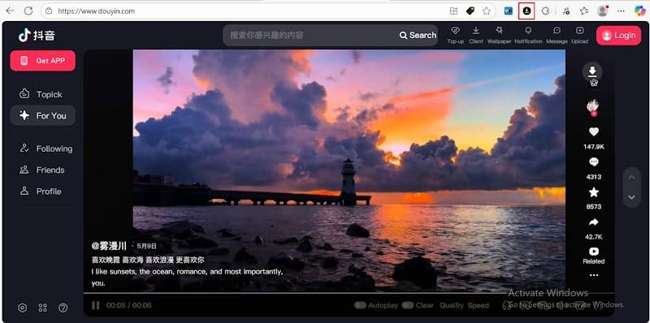Open browser Favorites list icon

(x=584, y=11)
